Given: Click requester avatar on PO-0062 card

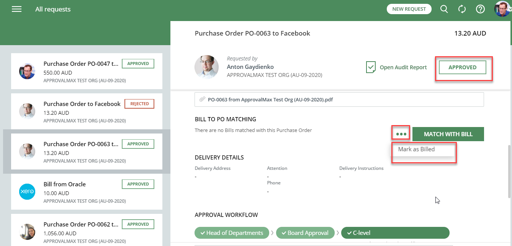Looking at the screenshot, I should (27, 231).
